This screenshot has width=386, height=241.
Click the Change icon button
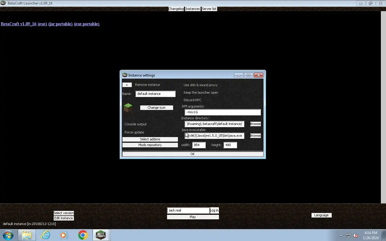157,108
